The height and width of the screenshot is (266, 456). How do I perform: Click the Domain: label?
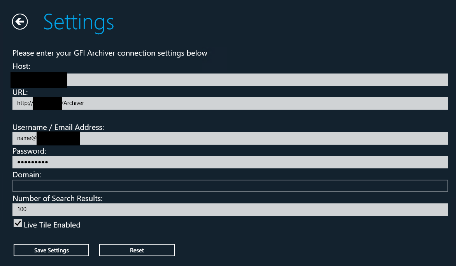[27, 175]
